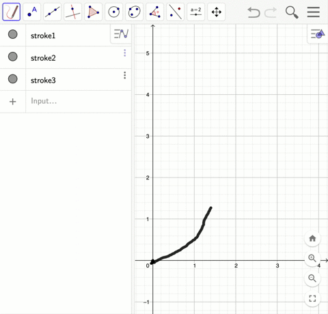Toggle visibility of stroke2
Viewport: 328px width, 314px height.
tap(13, 57)
